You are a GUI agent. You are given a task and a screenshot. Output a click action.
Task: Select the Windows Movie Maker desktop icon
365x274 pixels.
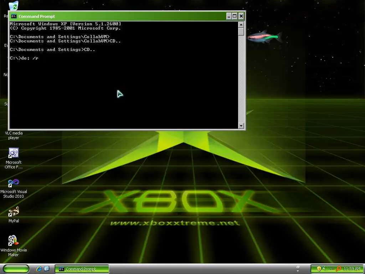pyautogui.click(x=14, y=246)
